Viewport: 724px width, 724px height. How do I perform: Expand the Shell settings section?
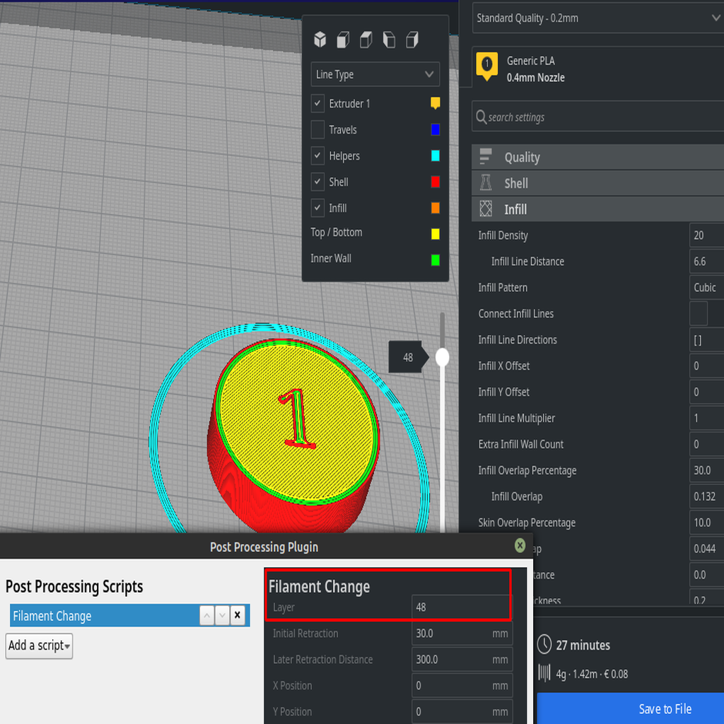coord(598,183)
